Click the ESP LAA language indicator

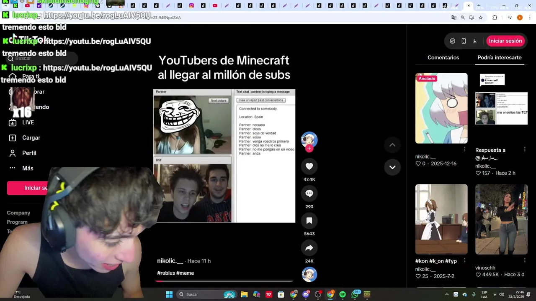(x=484, y=294)
